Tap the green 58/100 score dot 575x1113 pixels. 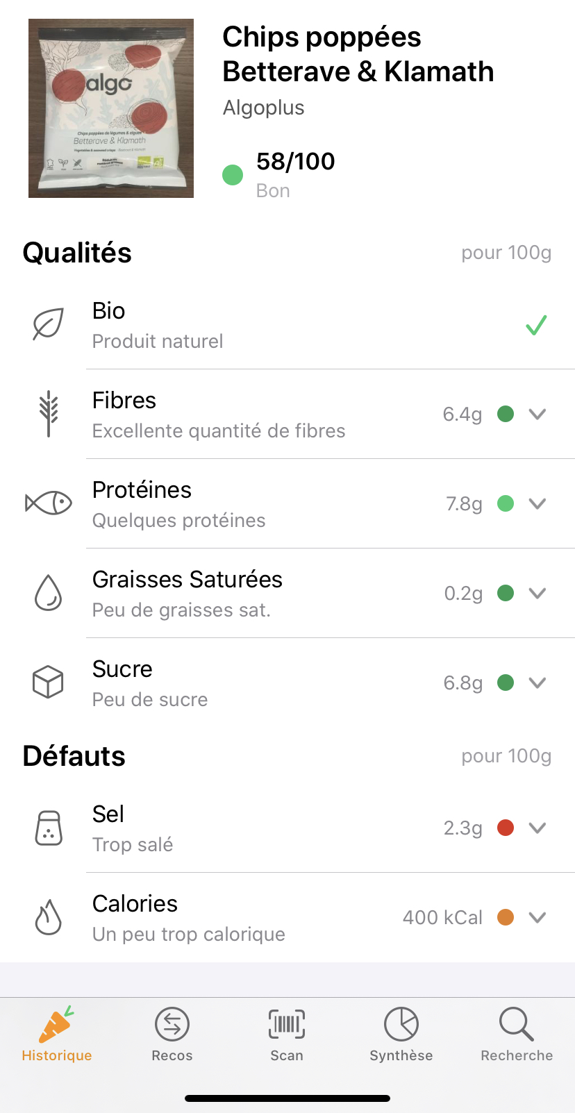coord(233,175)
